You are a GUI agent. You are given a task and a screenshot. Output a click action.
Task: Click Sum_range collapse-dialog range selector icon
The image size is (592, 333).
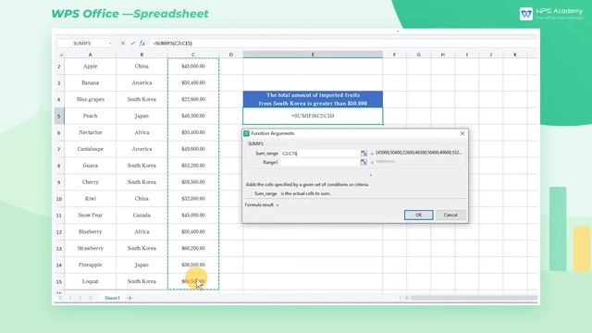pyautogui.click(x=364, y=154)
